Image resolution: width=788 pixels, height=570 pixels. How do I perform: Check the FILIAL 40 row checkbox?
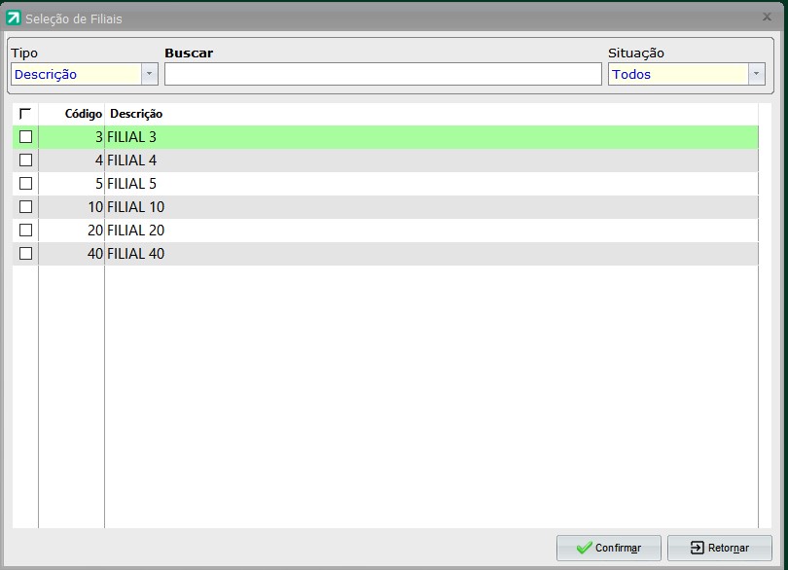[x=26, y=254]
